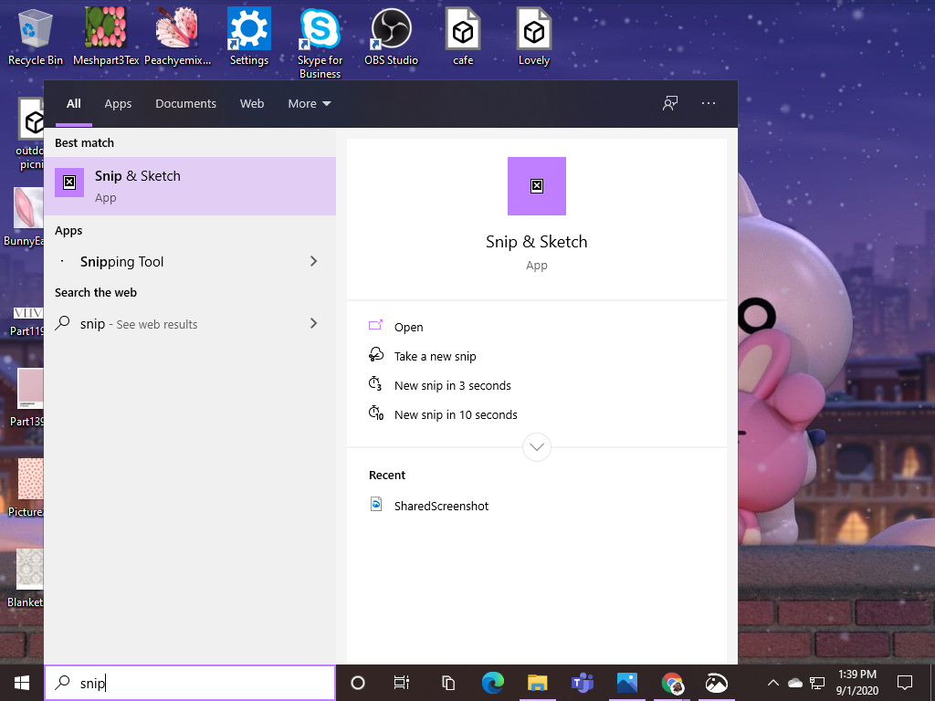Open Peachyemix desktop image file

[x=177, y=37]
